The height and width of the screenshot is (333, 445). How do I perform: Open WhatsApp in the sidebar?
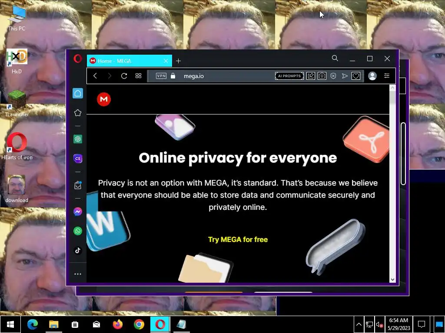click(x=78, y=231)
